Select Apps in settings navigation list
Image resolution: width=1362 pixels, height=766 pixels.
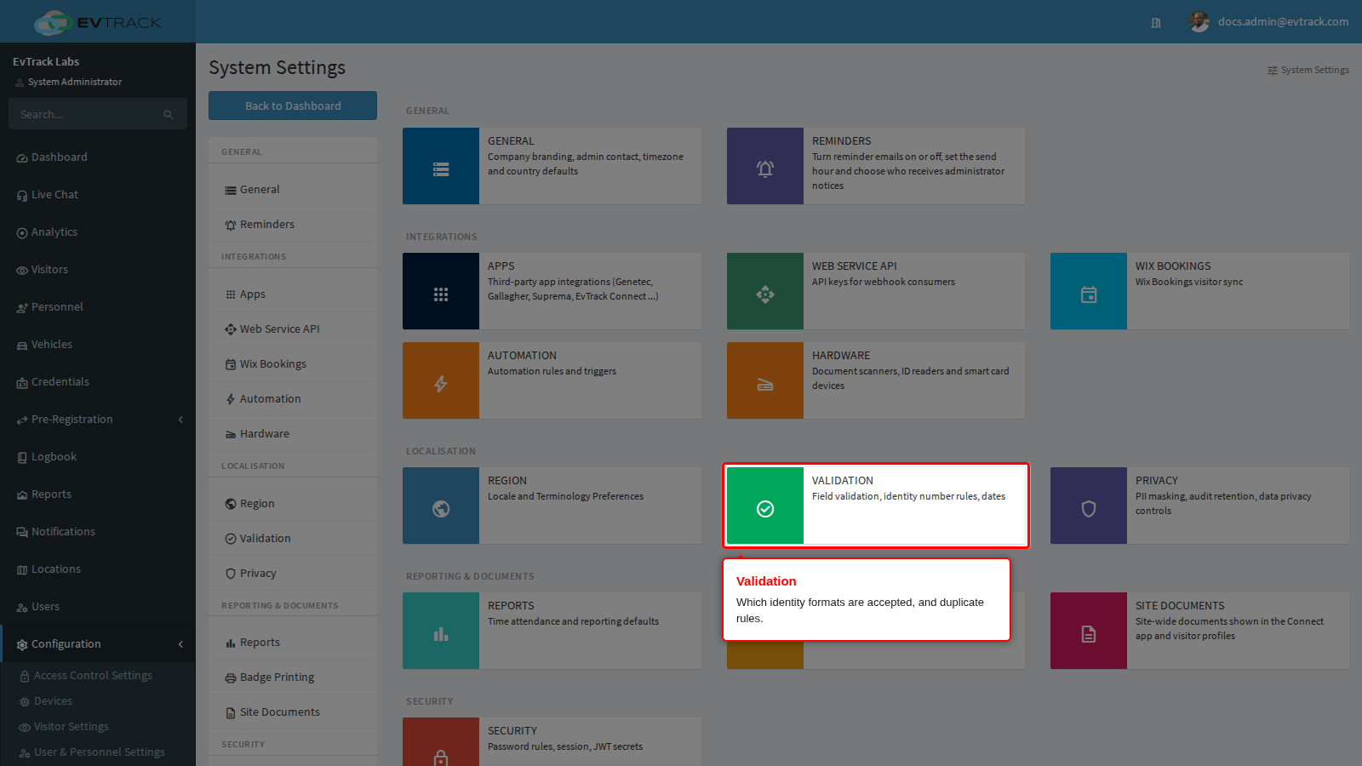click(x=293, y=294)
